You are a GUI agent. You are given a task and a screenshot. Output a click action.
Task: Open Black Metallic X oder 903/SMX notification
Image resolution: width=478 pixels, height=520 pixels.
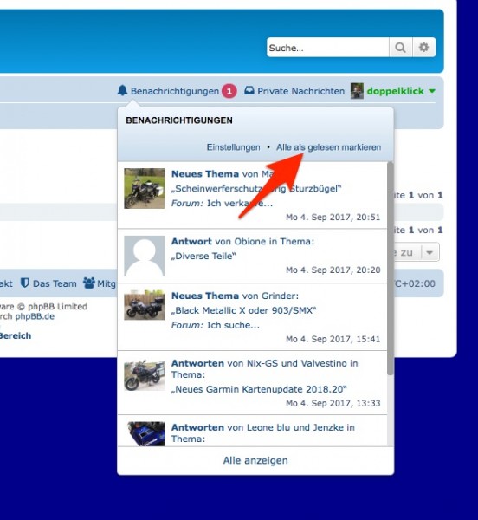tap(252, 317)
